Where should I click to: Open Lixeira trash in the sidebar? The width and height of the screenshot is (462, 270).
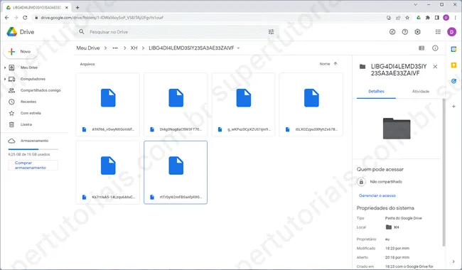(x=26, y=124)
